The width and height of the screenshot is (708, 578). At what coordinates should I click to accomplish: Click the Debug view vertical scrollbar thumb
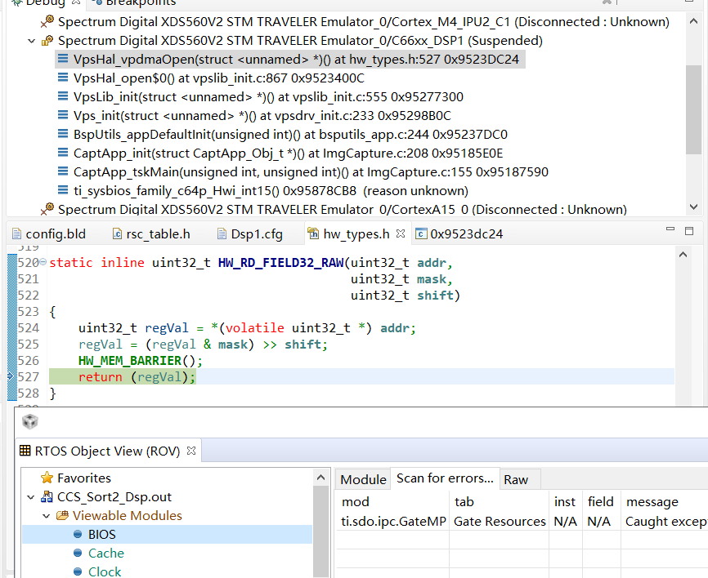coord(693,110)
